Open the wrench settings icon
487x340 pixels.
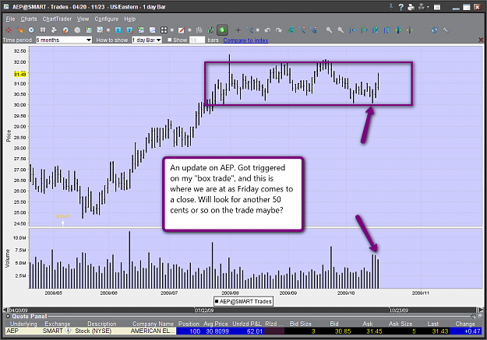point(446,30)
